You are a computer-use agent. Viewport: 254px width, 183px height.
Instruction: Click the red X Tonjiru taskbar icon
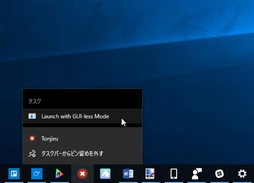tap(82, 173)
